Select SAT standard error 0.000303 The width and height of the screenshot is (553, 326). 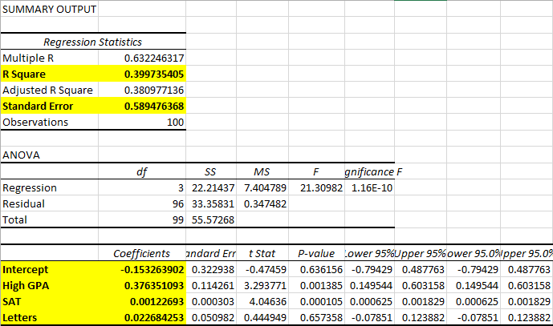[211, 301]
